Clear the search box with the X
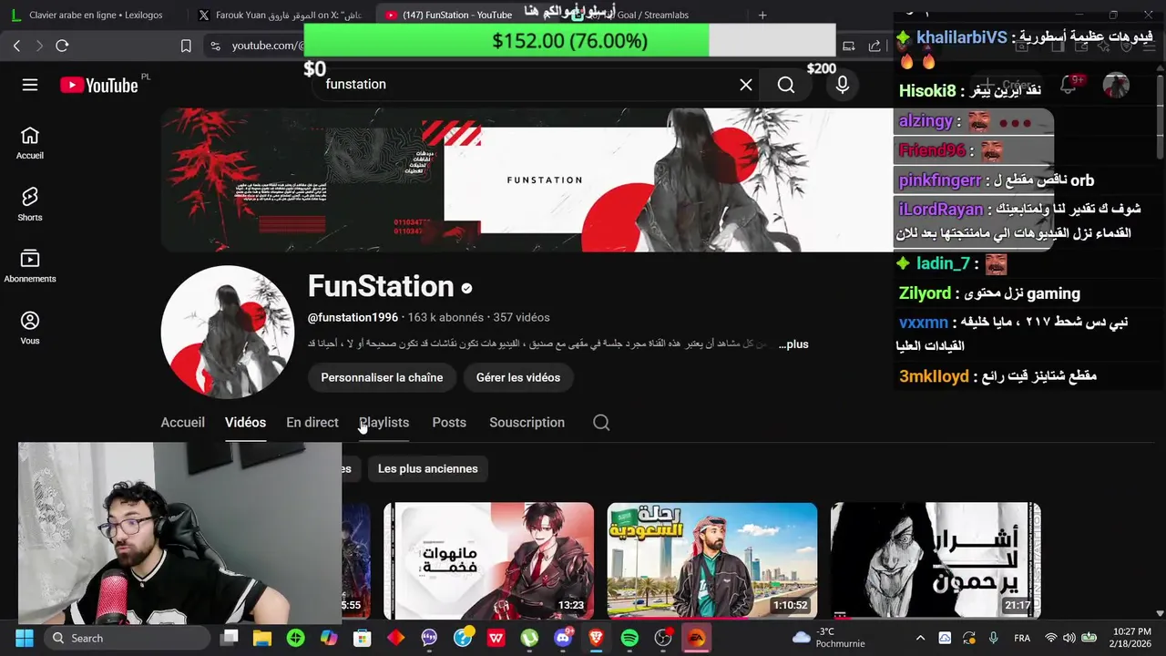The width and height of the screenshot is (1166, 656). pyautogui.click(x=746, y=85)
